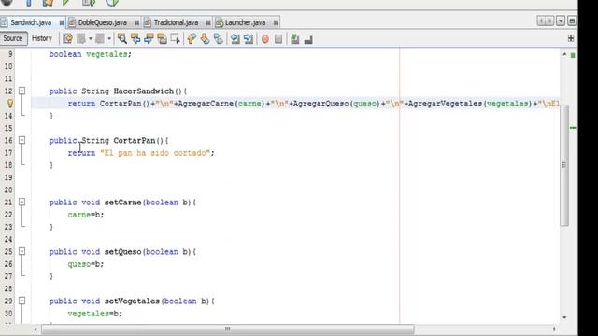
Task: Select the History view button
Action: tap(41, 38)
